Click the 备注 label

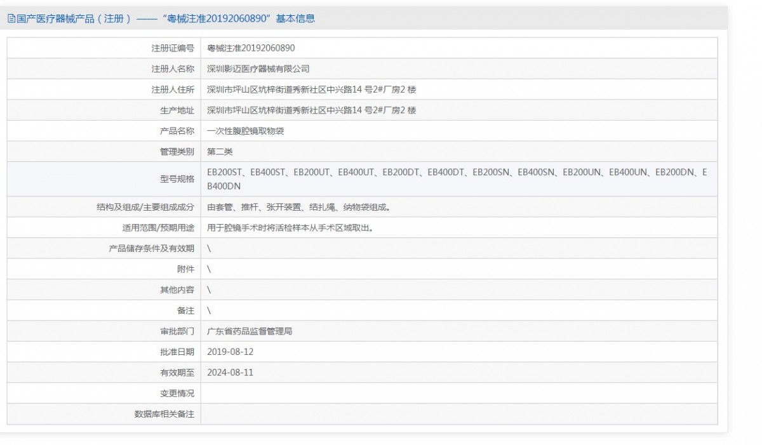click(186, 310)
